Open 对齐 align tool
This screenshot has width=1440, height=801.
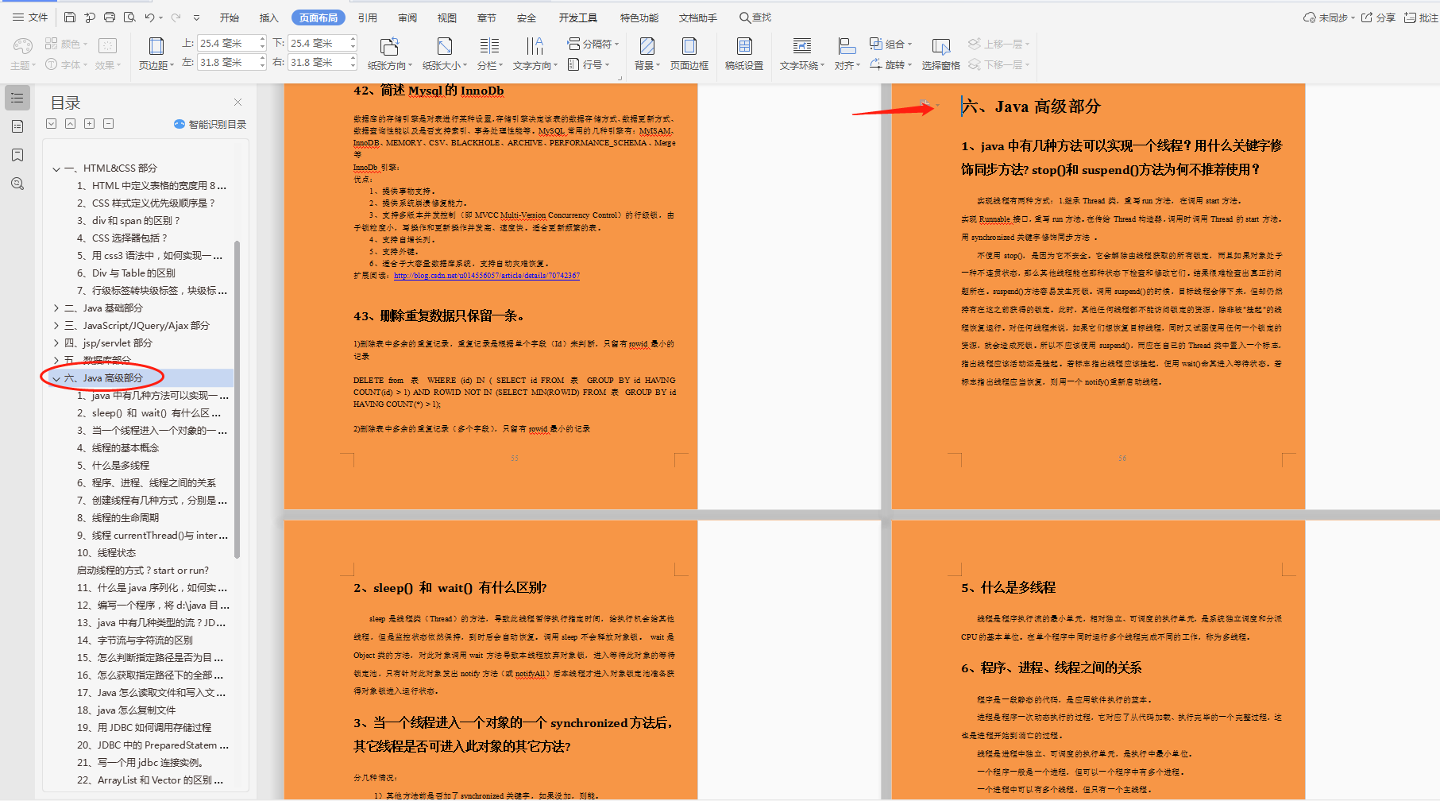[847, 53]
